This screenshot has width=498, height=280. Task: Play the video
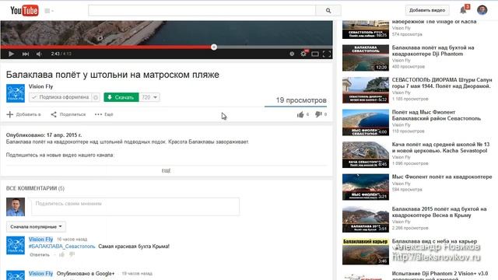pos(11,54)
